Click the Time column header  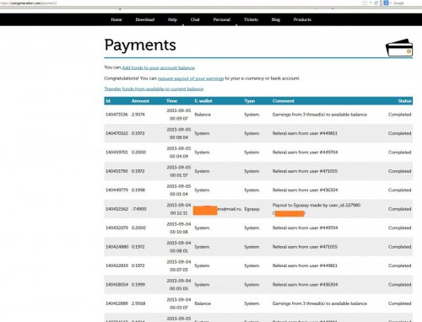(x=172, y=101)
